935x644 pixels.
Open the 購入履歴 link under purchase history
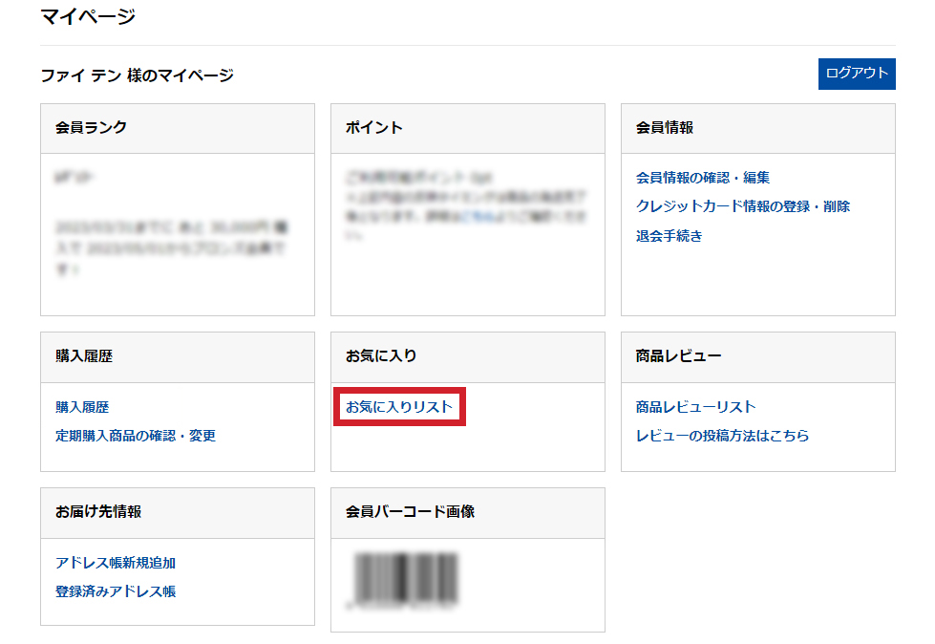(82, 407)
